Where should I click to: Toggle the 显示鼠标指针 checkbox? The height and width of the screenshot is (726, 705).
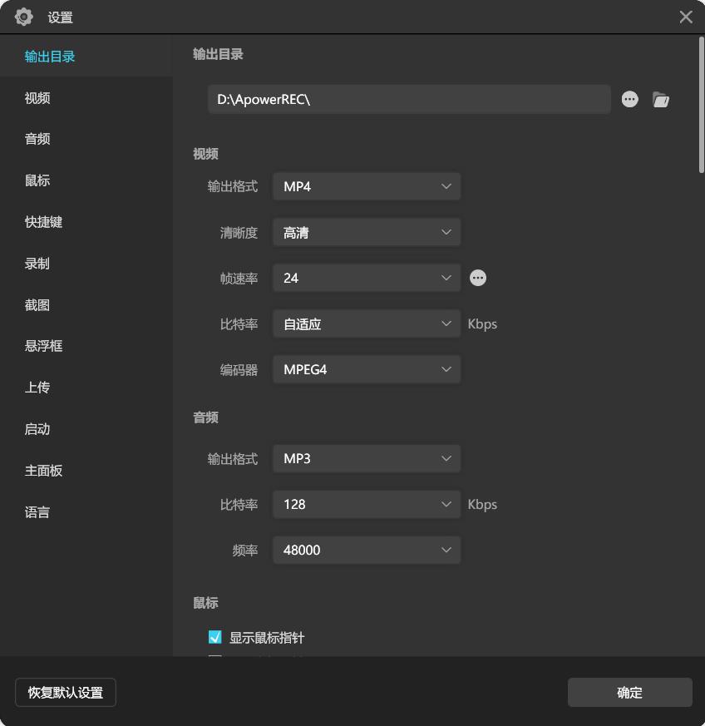point(214,637)
